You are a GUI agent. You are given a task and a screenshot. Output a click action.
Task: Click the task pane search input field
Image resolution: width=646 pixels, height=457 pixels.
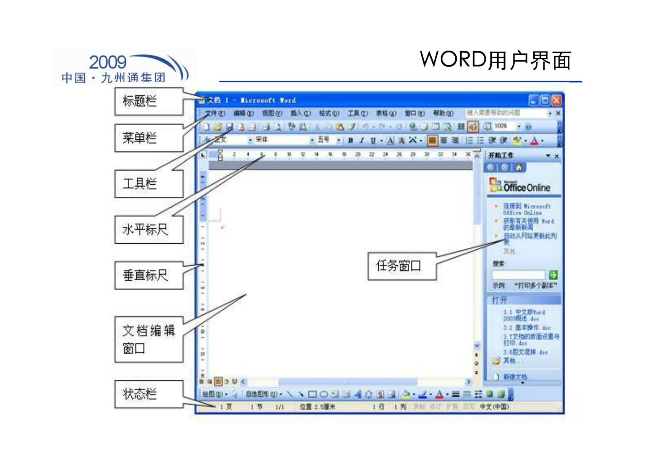[518, 275]
